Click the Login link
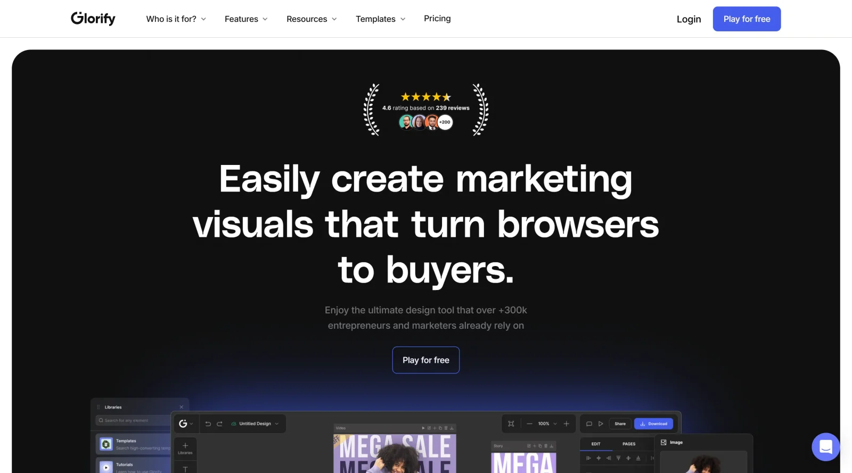Image resolution: width=852 pixels, height=473 pixels. (x=689, y=19)
